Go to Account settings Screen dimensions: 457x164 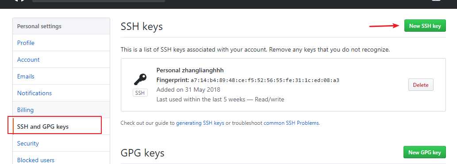pos(28,60)
